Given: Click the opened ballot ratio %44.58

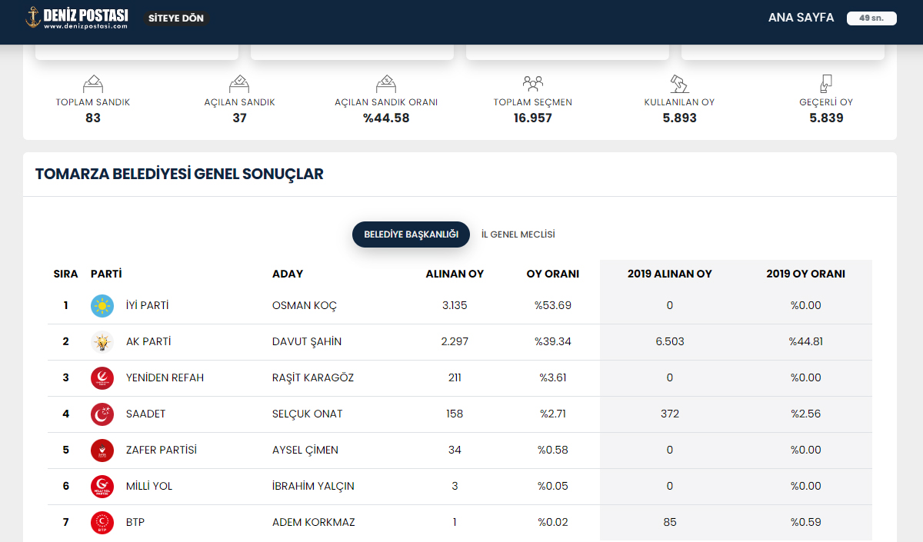Looking at the screenshot, I should pyautogui.click(x=386, y=118).
